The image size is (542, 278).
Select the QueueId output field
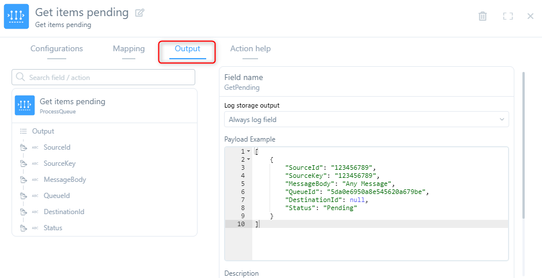[x=56, y=196]
